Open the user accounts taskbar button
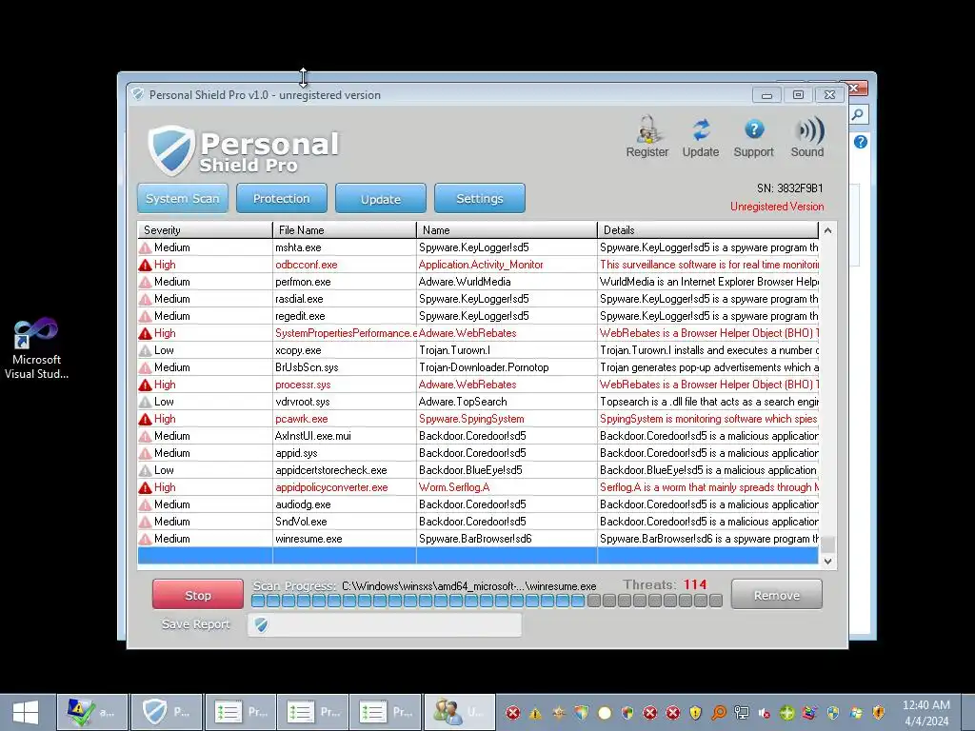975x731 pixels. click(460, 712)
